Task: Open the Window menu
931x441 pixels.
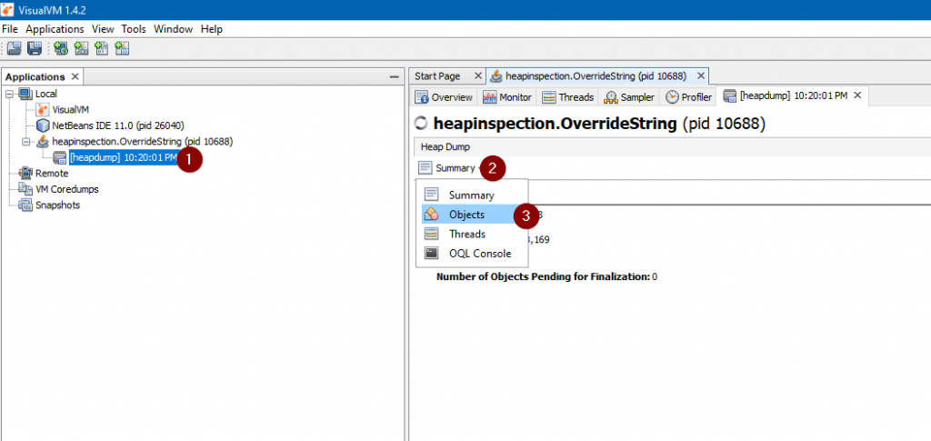Action: (174, 29)
